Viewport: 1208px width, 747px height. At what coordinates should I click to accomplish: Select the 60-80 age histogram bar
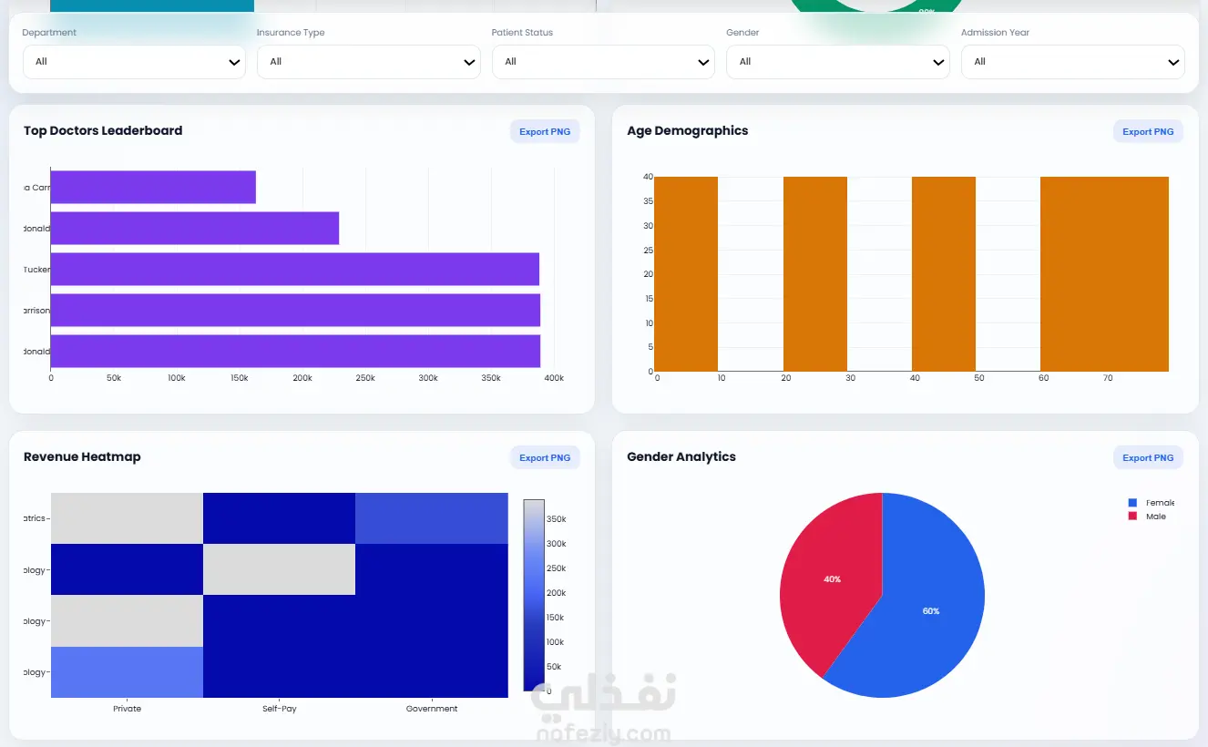[x=1104, y=274]
